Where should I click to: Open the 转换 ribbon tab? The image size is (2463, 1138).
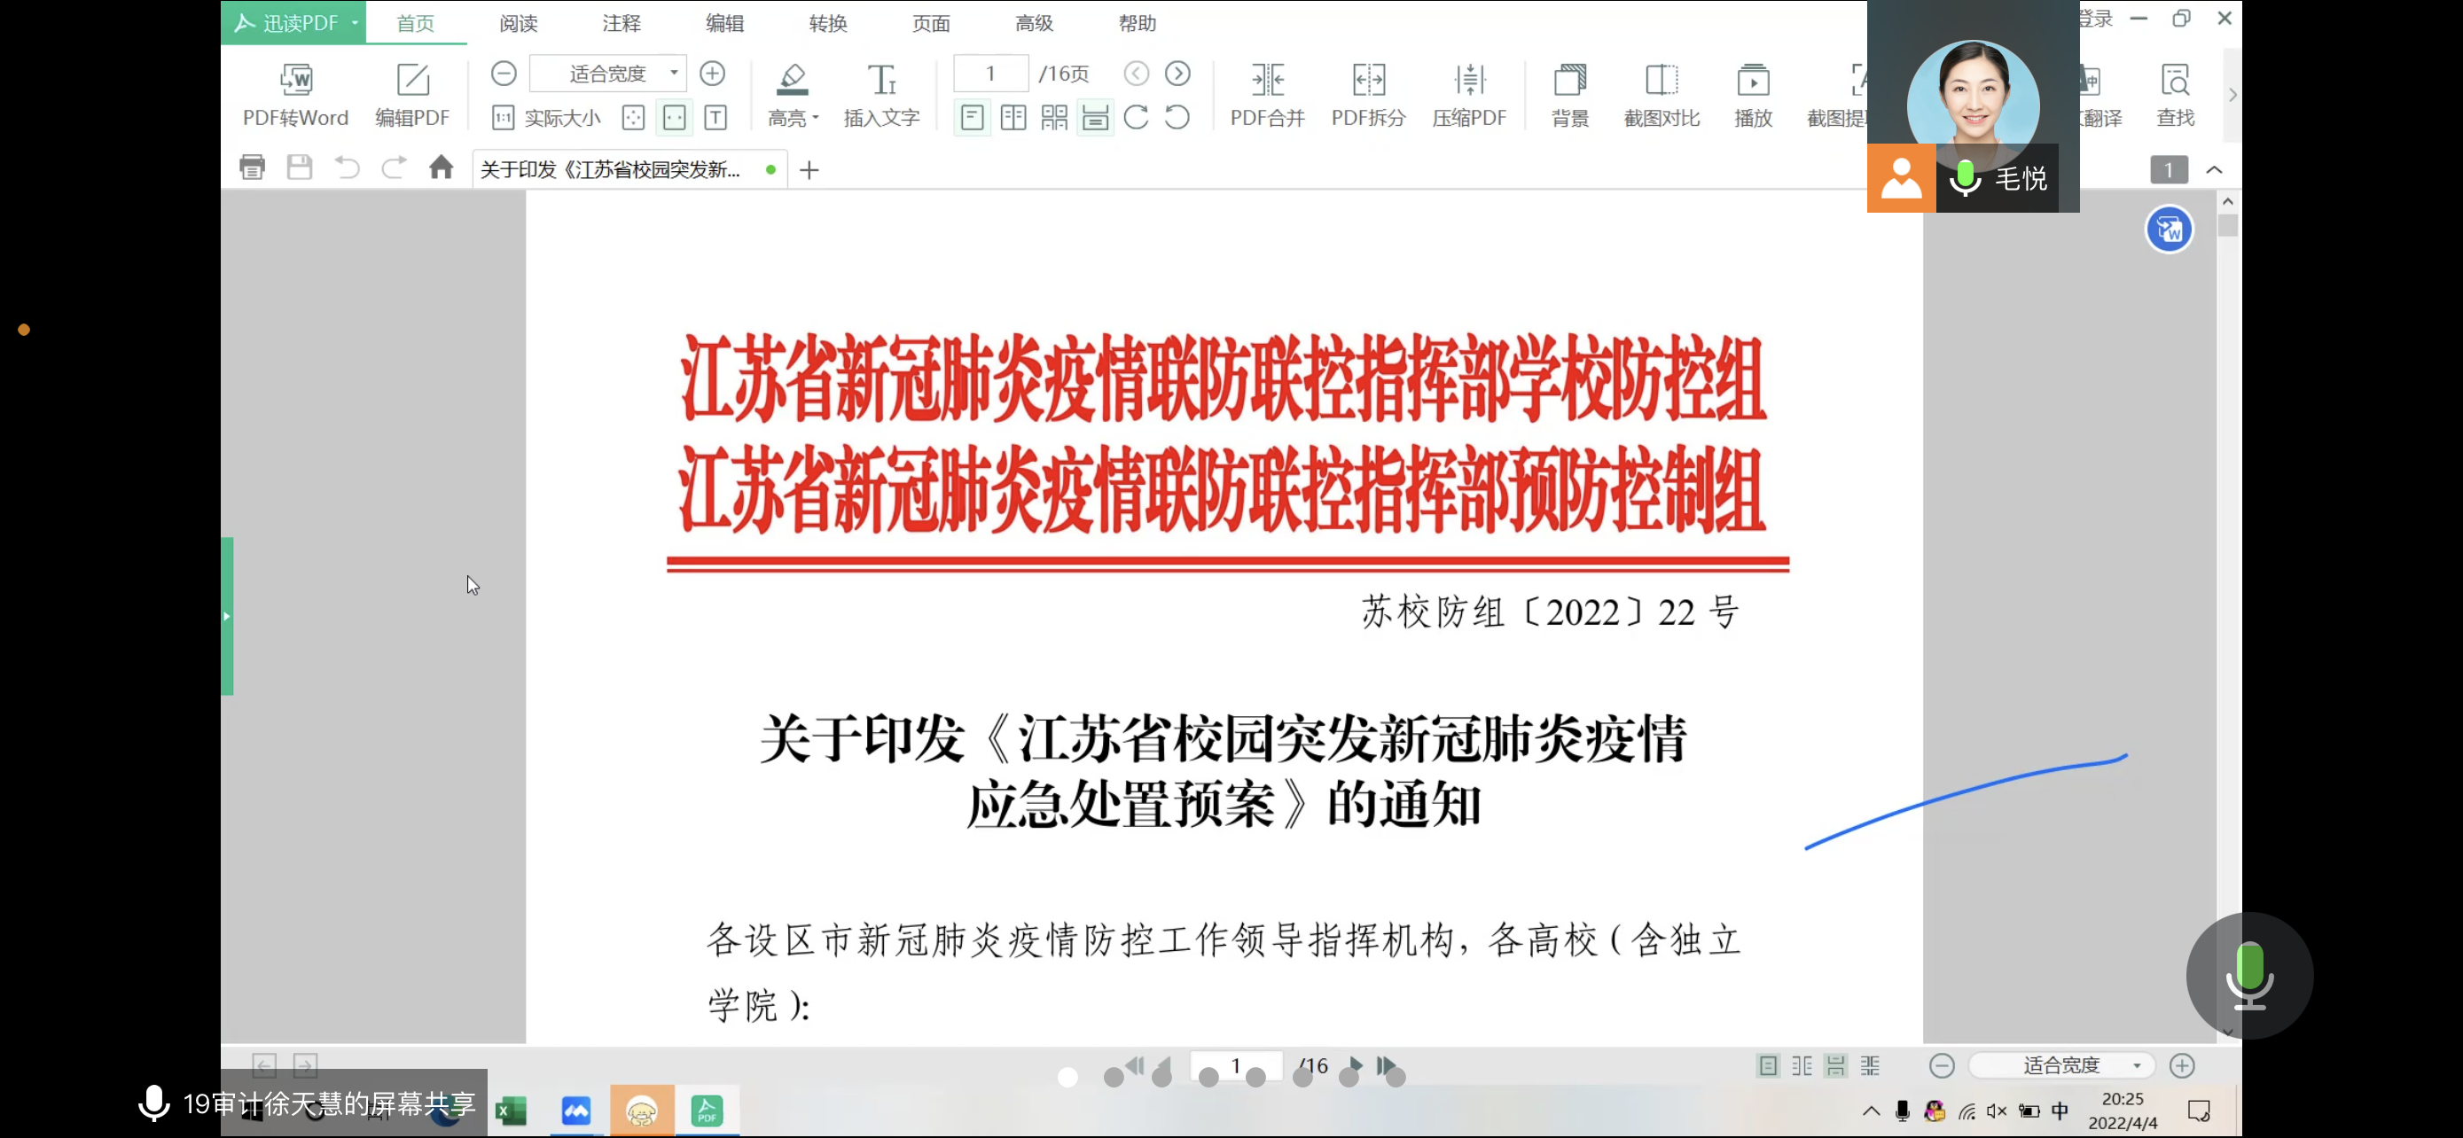(x=827, y=23)
